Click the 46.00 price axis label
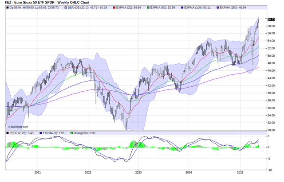 [271, 70]
